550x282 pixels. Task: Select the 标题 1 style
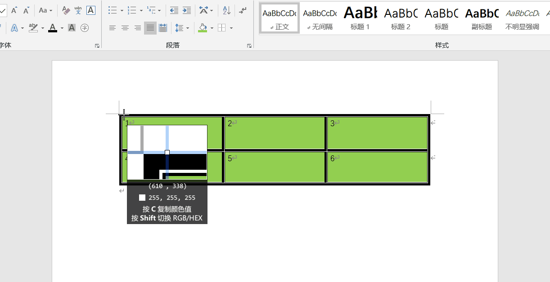click(360, 18)
